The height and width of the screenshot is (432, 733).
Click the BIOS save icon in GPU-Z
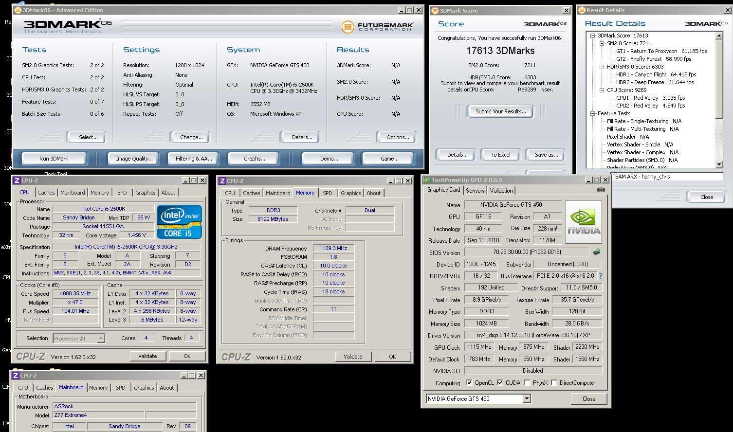[x=597, y=252]
